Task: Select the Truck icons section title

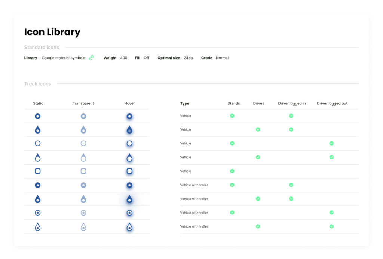Action: click(x=38, y=83)
